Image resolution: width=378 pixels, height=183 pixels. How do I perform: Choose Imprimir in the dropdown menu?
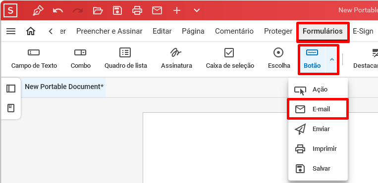coord(318,148)
